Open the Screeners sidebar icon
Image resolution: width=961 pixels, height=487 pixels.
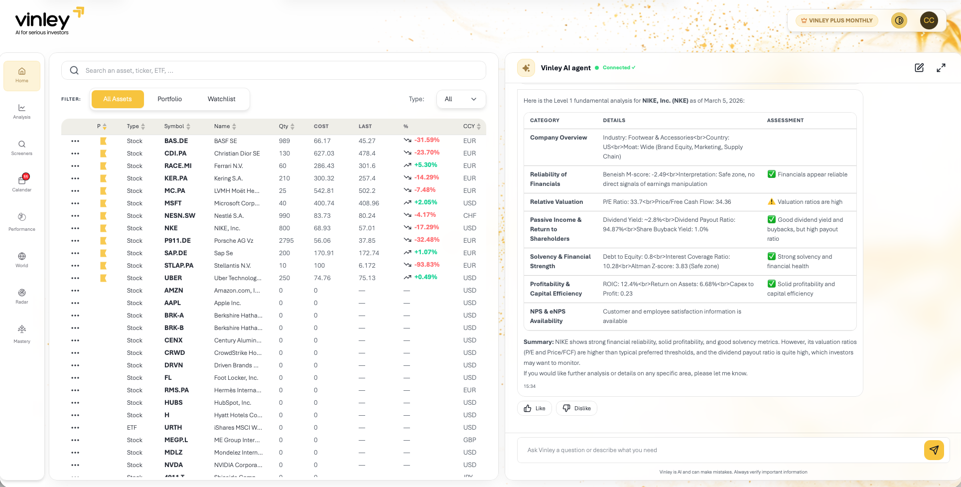pyautogui.click(x=22, y=148)
